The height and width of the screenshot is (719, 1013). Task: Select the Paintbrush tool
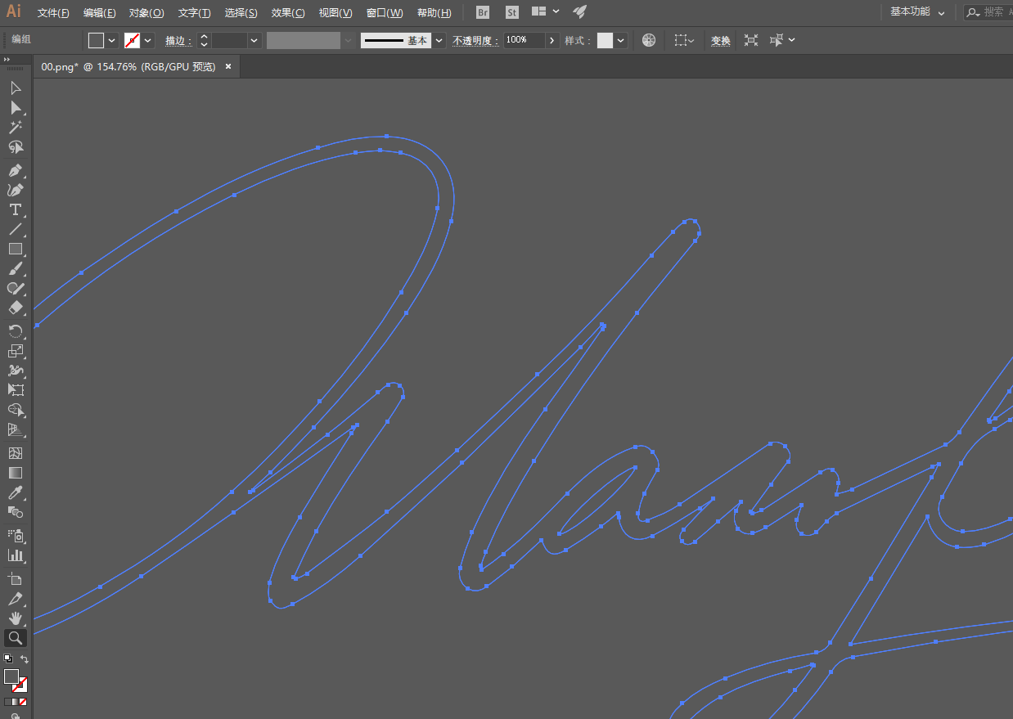coord(15,268)
